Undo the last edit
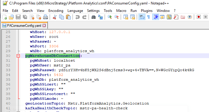 (77, 17)
